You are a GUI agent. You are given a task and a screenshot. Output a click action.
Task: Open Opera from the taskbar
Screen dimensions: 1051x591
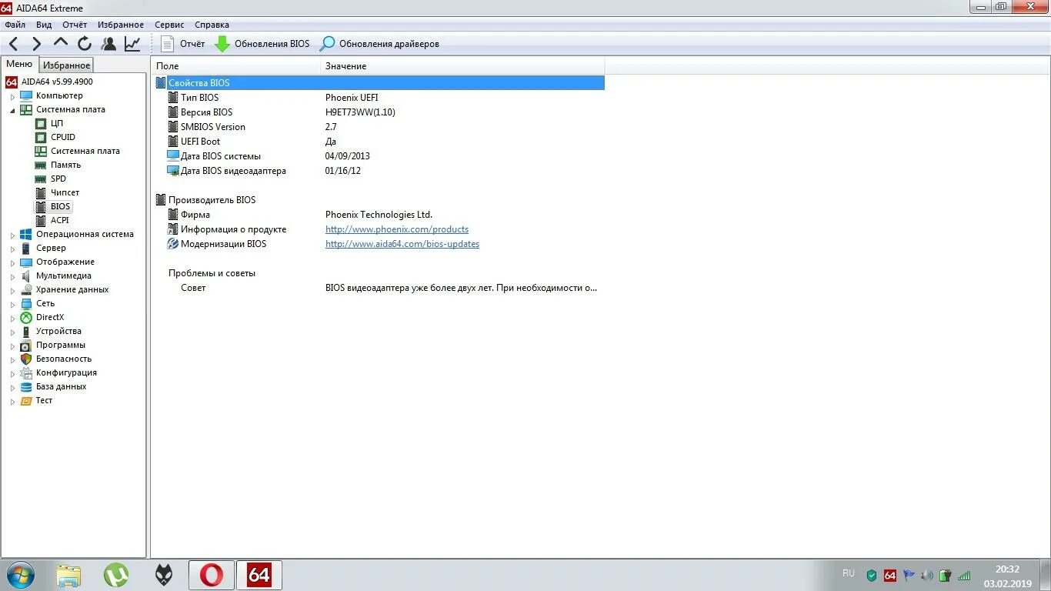(211, 575)
